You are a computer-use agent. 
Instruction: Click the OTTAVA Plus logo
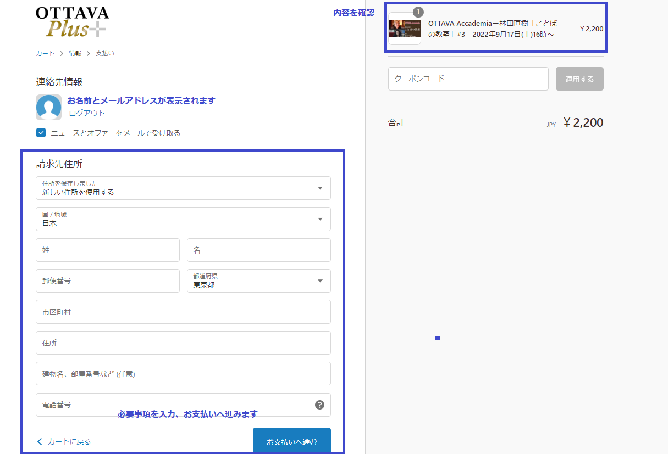pyautogui.click(x=73, y=22)
